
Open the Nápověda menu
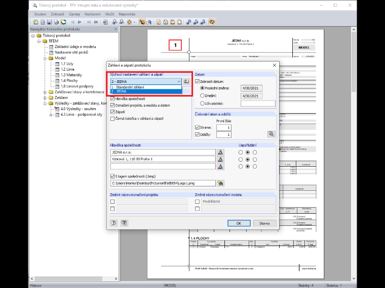point(127,14)
